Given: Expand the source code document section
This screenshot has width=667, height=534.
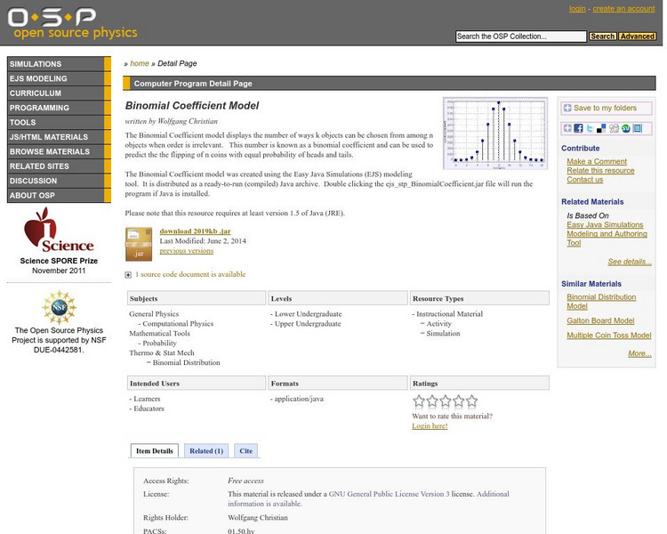Looking at the screenshot, I should (x=129, y=275).
